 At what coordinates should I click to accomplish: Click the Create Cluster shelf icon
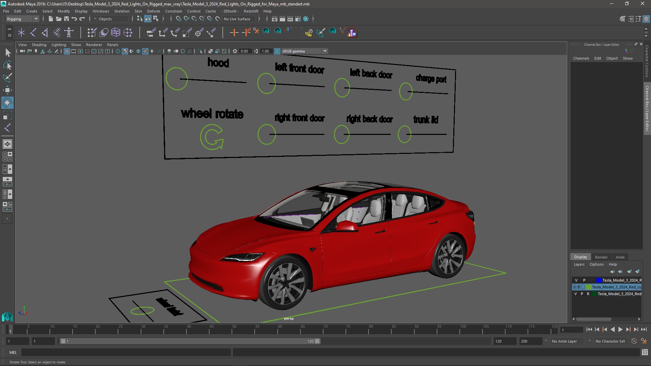[128, 33]
